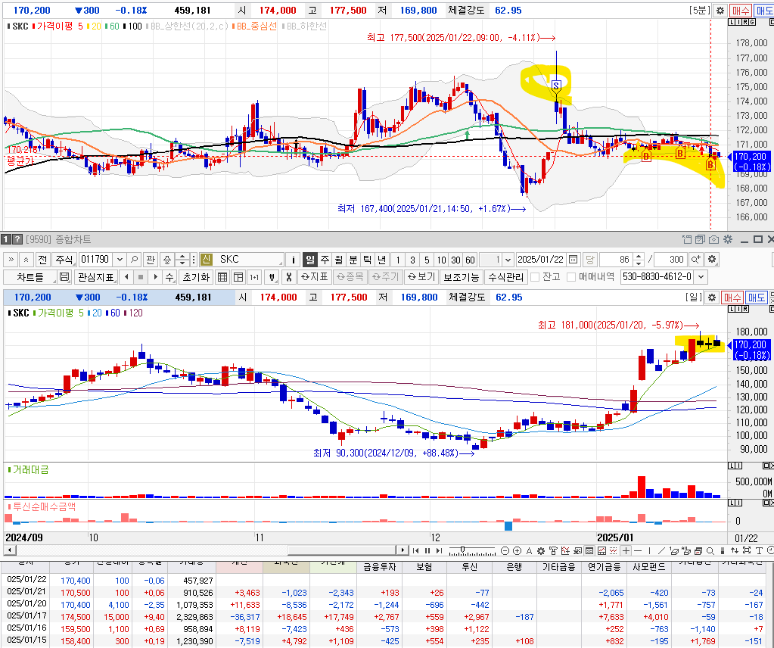Open stock info 'i' button
The height and width of the screenshot is (648, 774).
point(293,260)
